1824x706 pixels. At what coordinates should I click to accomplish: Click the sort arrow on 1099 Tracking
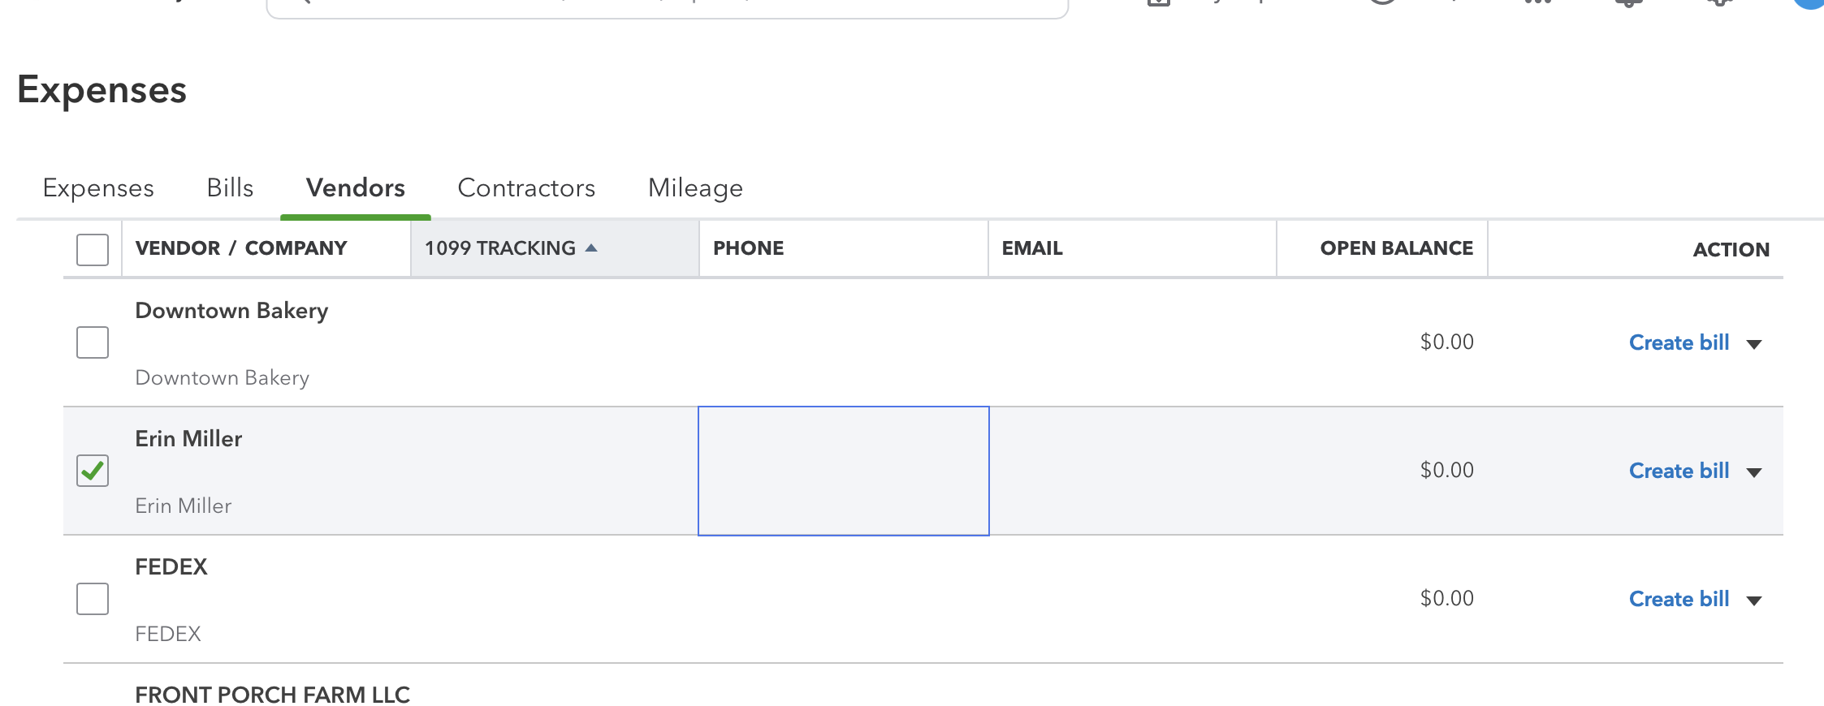[x=592, y=248]
